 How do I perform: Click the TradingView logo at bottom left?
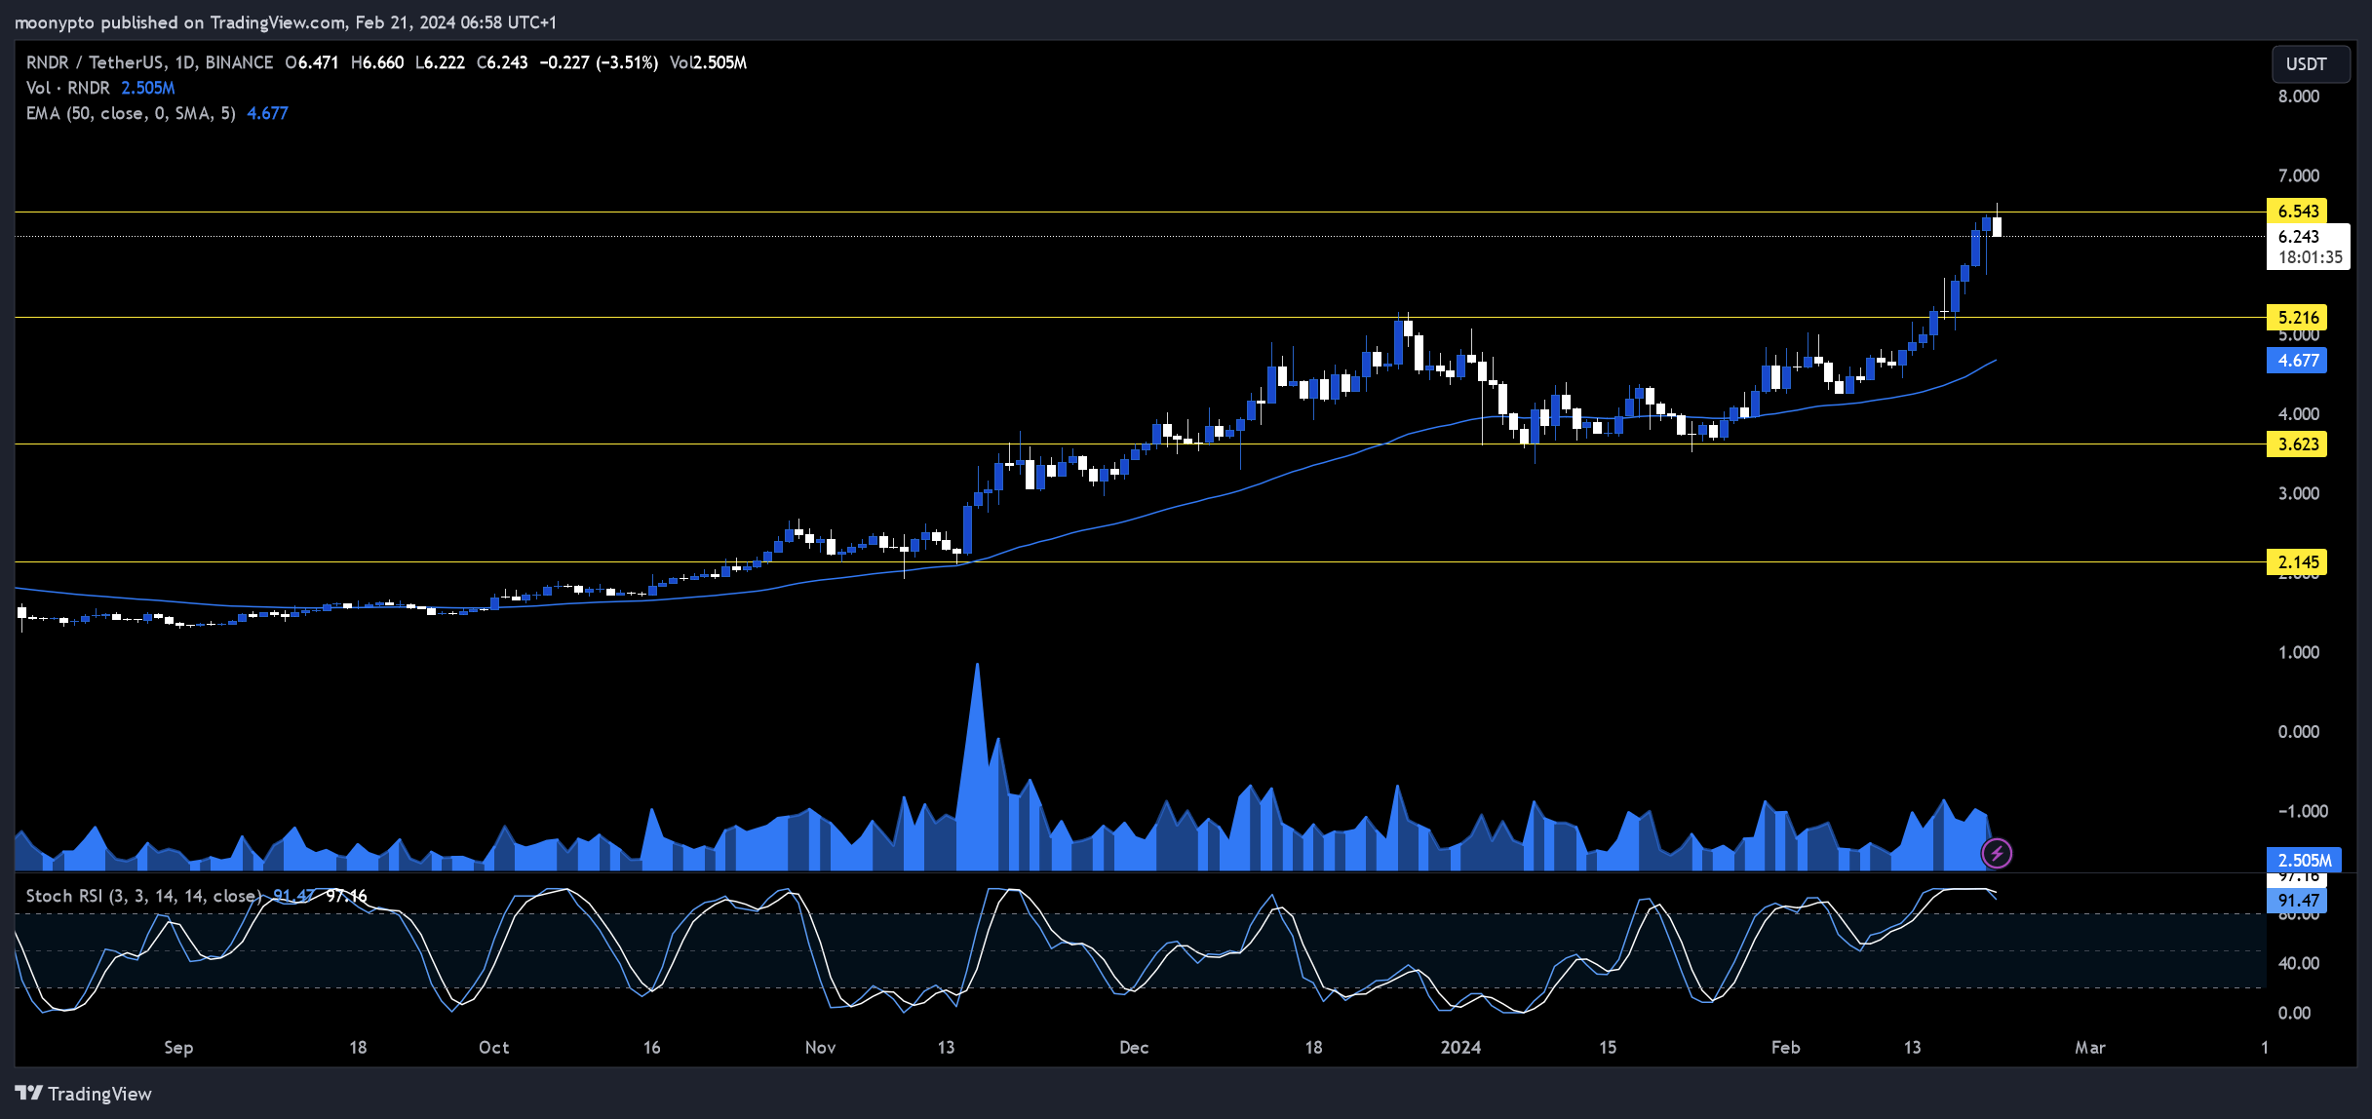(x=84, y=1094)
